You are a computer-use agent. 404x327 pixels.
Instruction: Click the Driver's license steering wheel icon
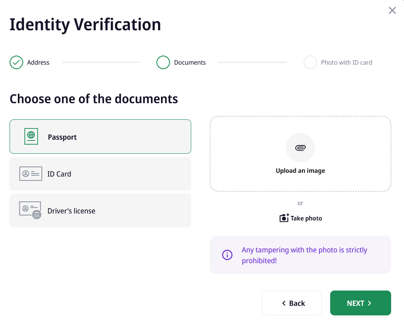point(37,214)
